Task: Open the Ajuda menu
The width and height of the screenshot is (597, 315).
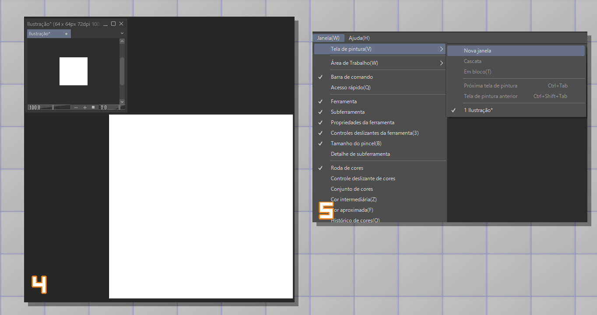Action: click(359, 38)
